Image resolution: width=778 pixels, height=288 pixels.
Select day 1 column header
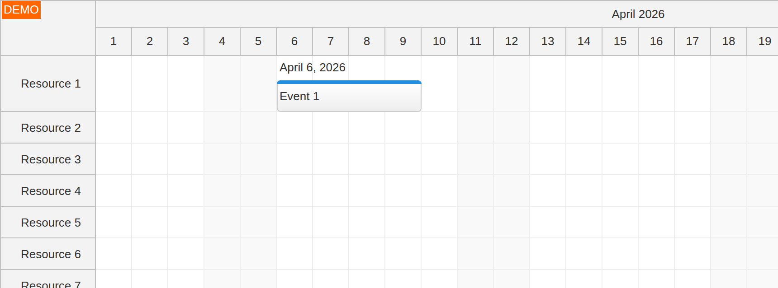(113, 42)
